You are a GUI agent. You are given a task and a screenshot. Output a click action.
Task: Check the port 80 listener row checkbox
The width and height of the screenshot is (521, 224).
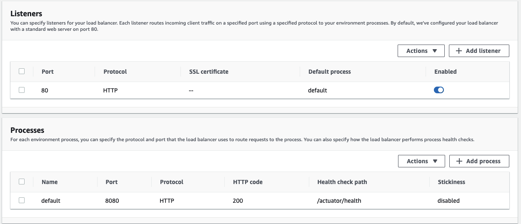click(x=22, y=90)
